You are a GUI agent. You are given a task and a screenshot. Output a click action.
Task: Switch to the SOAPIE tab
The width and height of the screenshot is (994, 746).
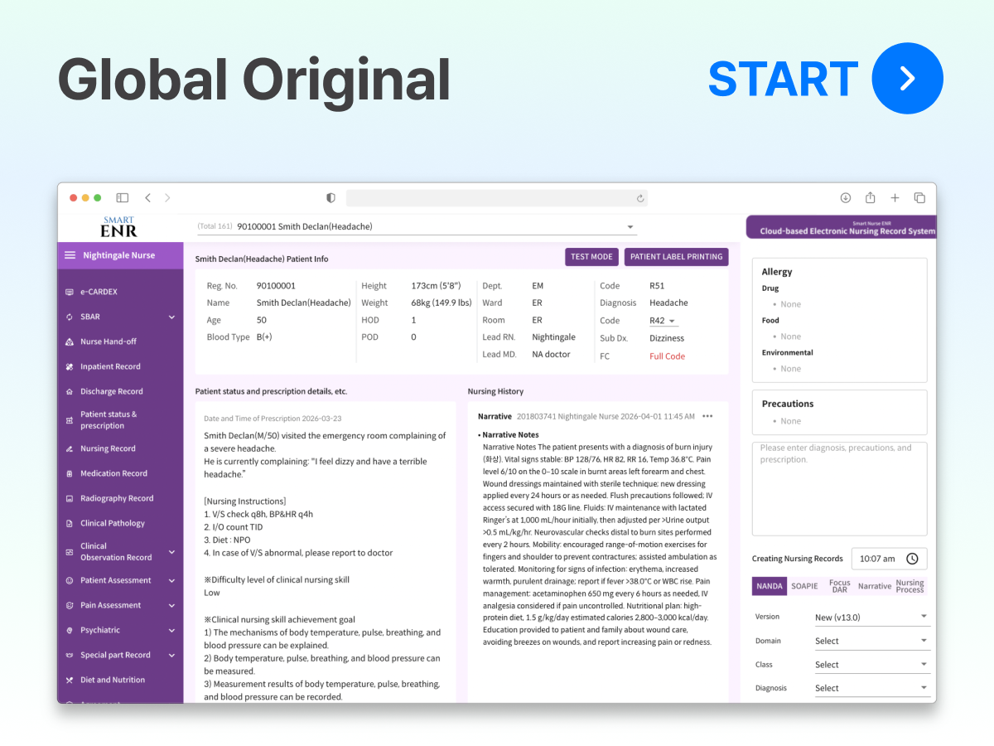pos(804,586)
